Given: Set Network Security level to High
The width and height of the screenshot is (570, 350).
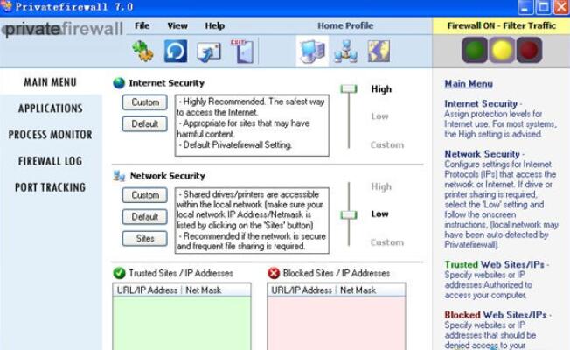Looking at the screenshot, I should 381,186.
